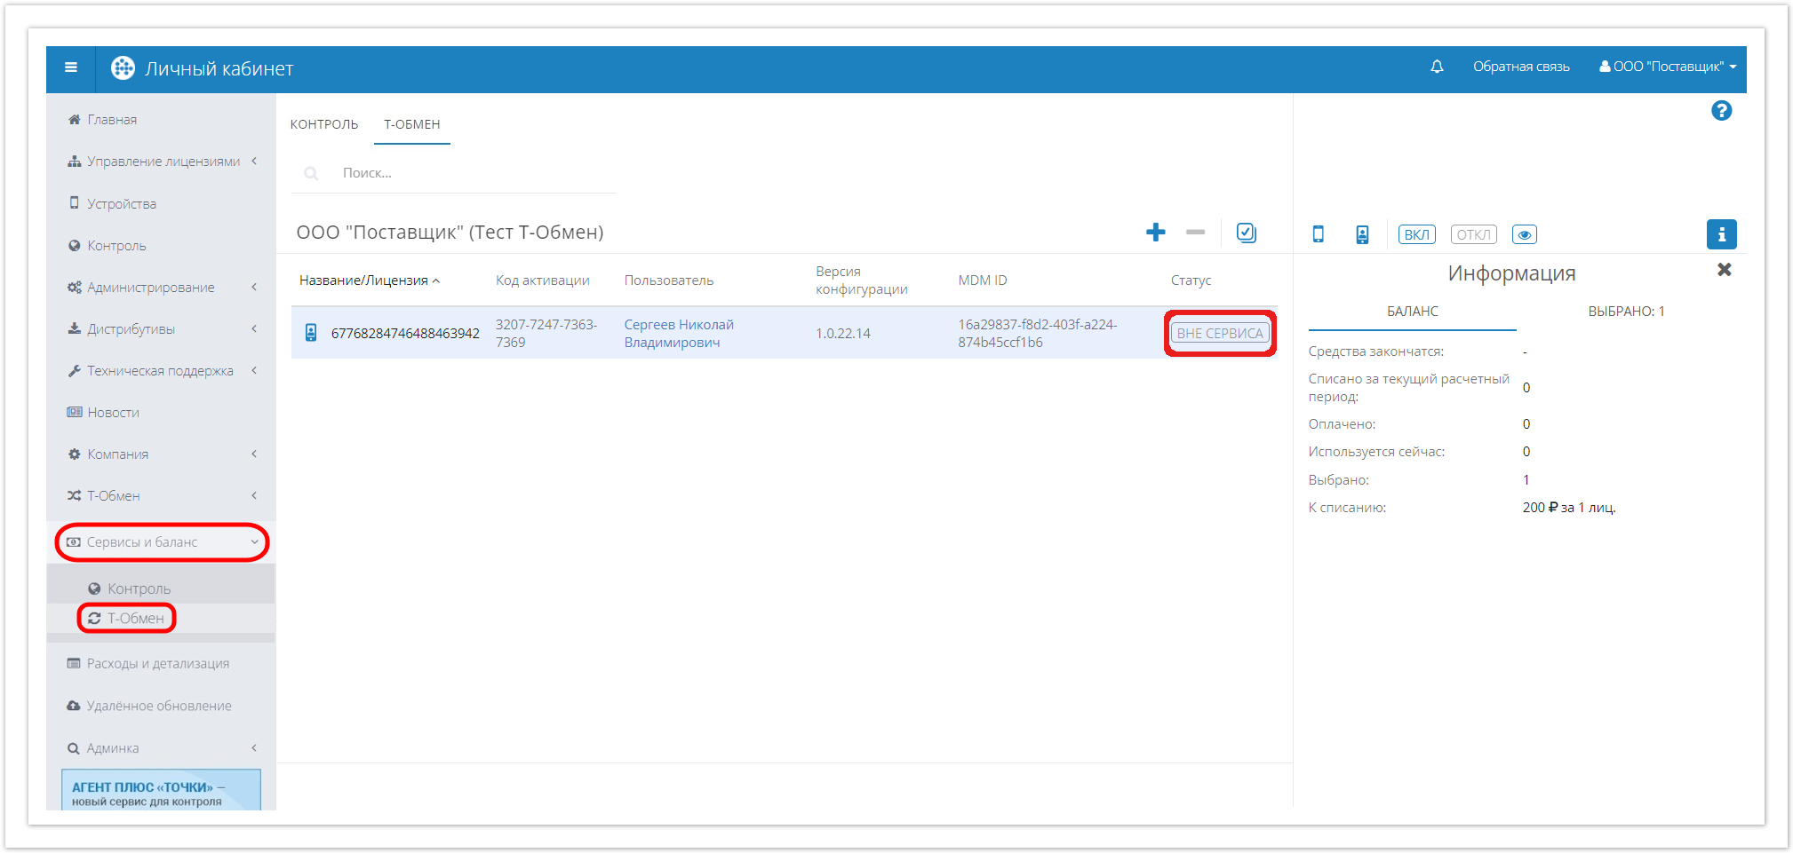Toggle the select-all checkbox icon
Image resolution: width=1793 pixels, height=853 pixels.
1247,233
